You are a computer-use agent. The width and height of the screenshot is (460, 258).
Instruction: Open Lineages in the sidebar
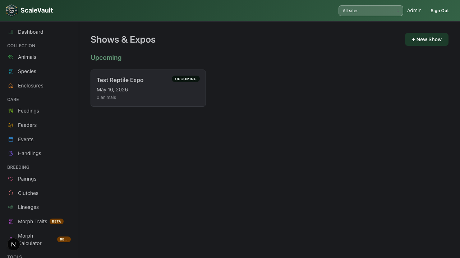[39, 207]
